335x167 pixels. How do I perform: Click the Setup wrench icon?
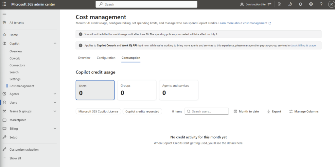pyautogui.click(x=4, y=137)
